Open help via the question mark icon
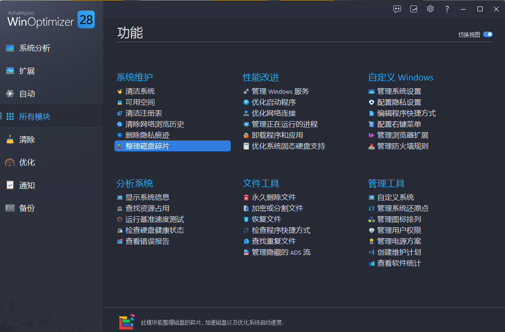Screen dimensions: 505x332 coord(446,9)
